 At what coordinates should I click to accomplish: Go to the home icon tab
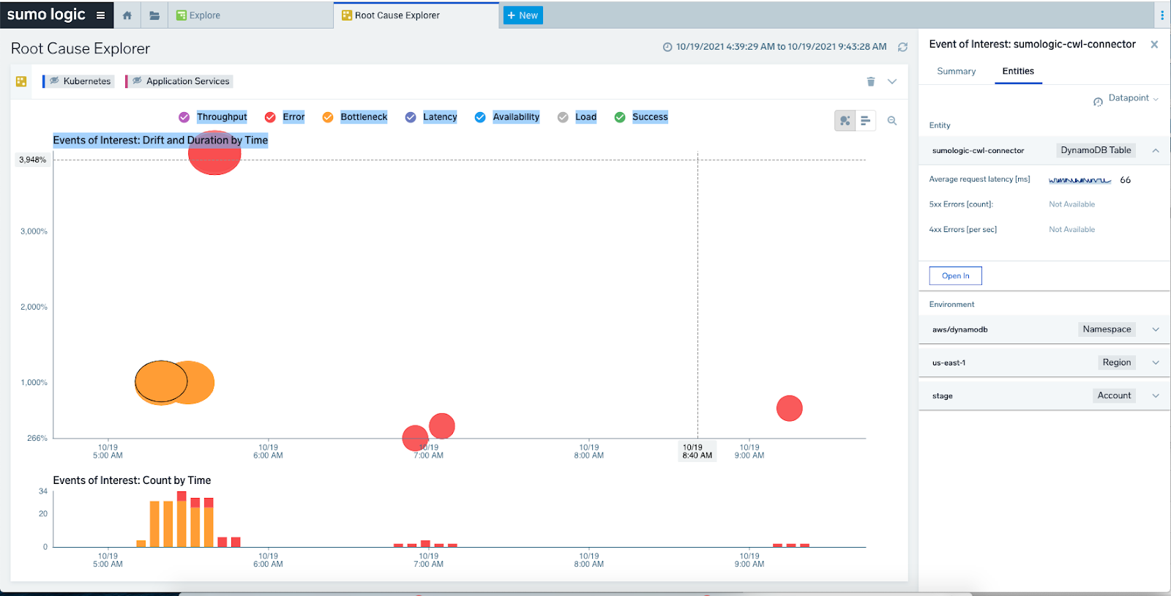pyautogui.click(x=127, y=15)
